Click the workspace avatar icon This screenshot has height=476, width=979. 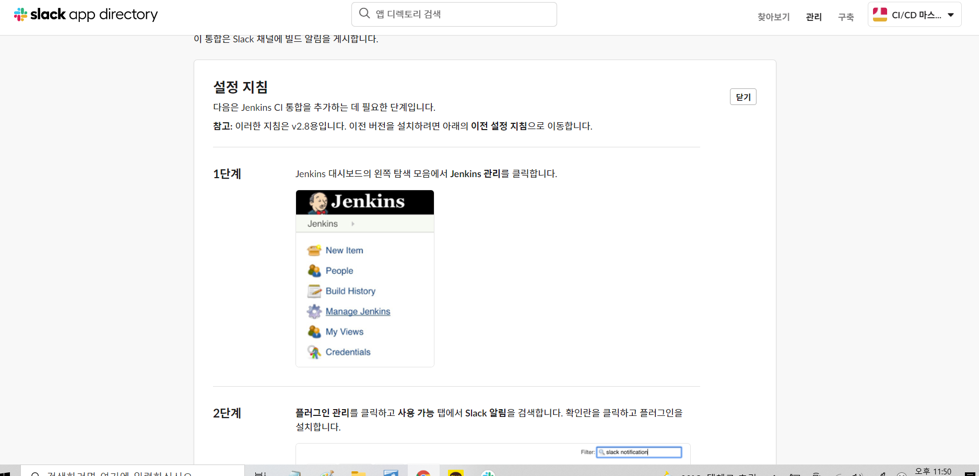[x=880, y=15]
